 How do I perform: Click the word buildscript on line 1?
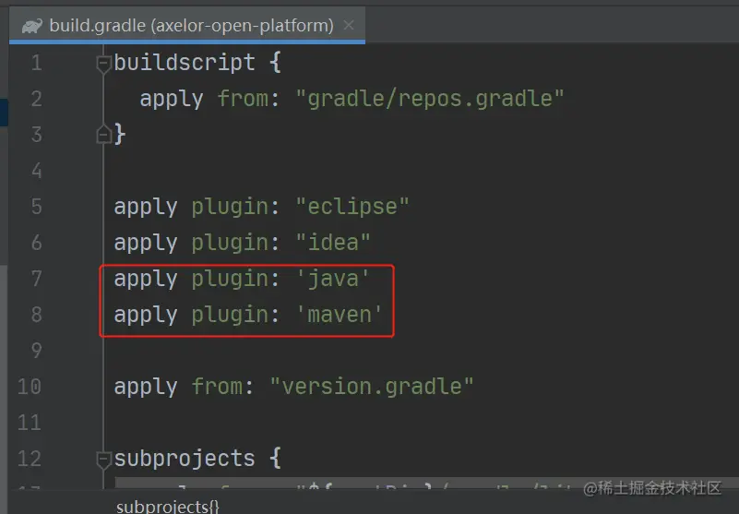pyautogui.click(x=185, y=63)
